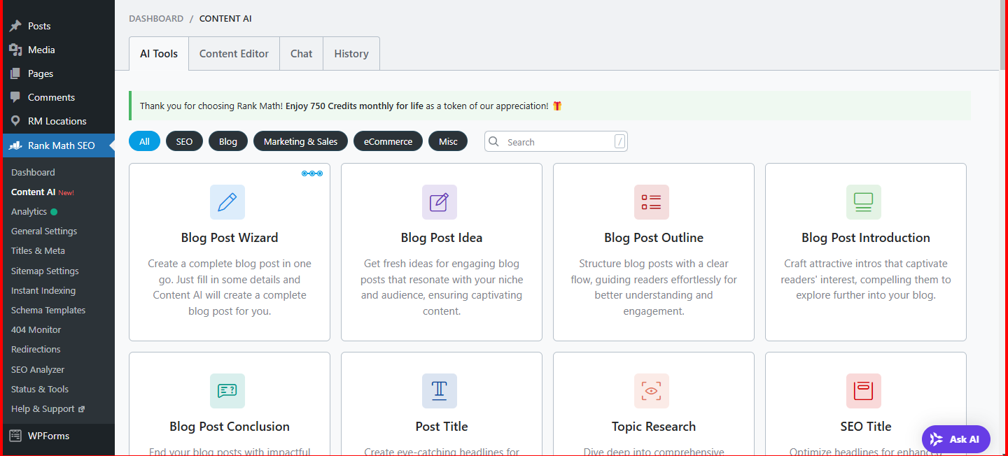Viewport: 1008px width, 456px height.
Task: Click the 'Enjoy 750 Credits monthly for life' text
Action: [354, 106]
